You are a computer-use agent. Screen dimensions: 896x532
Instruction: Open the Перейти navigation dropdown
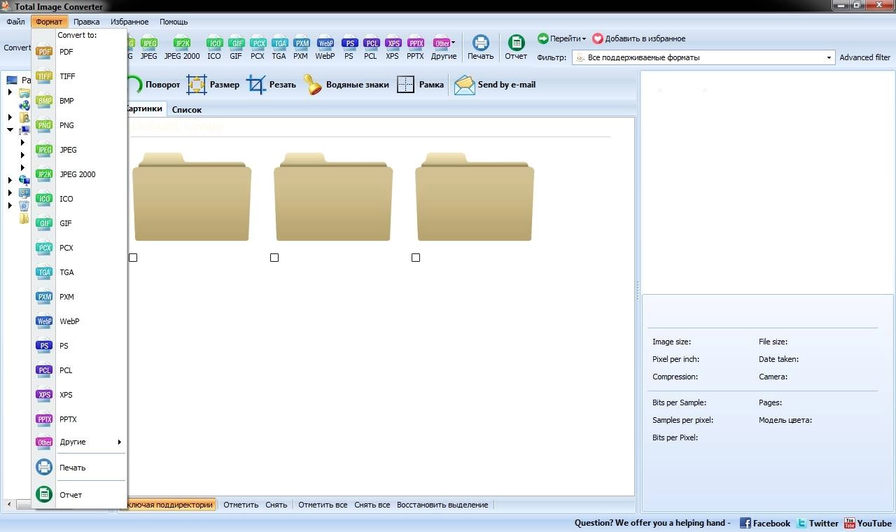pos(562,38)
